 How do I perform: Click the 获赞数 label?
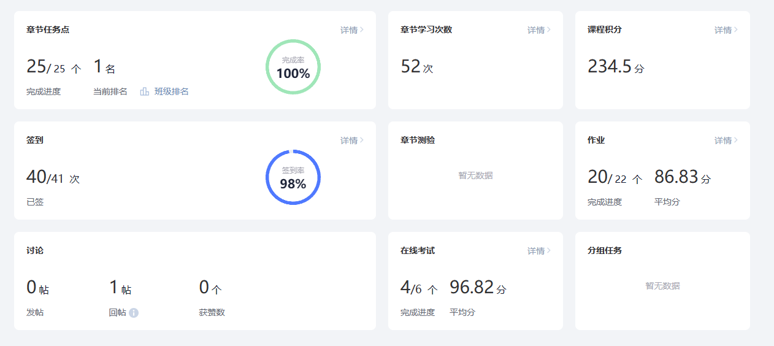point(212,313)
